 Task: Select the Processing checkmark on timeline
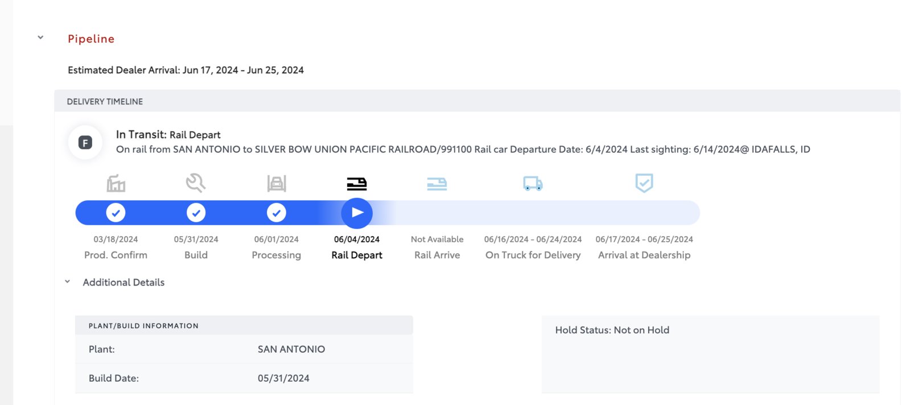coord(277,213)
